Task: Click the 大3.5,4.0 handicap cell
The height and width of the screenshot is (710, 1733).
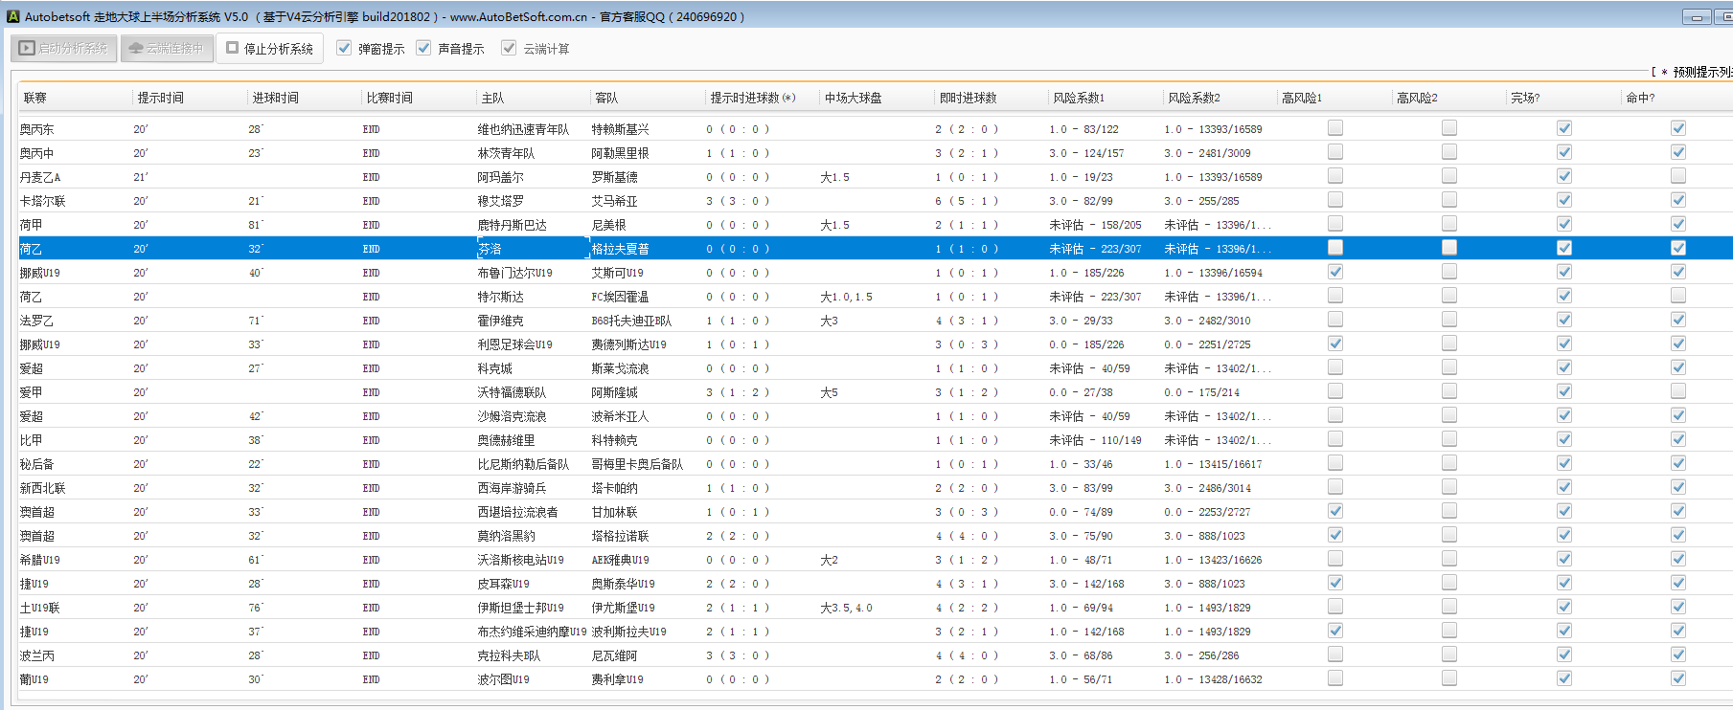Action: [846, 608]
